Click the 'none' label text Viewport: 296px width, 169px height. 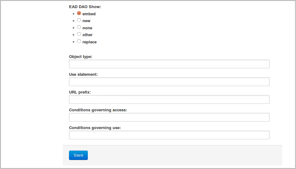(87, 28)
